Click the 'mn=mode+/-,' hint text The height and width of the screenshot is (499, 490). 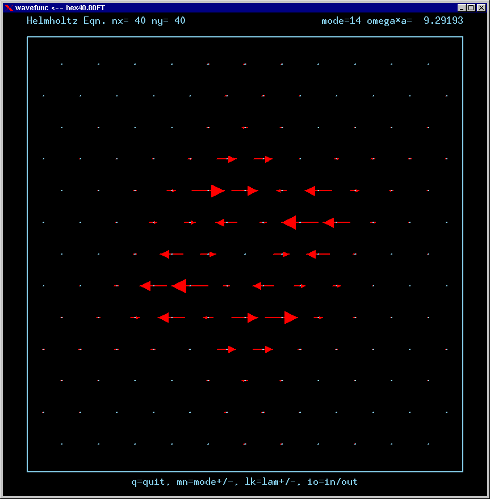[207, 482]
